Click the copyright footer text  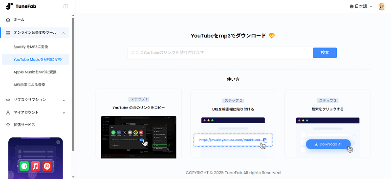coord(233,173)
